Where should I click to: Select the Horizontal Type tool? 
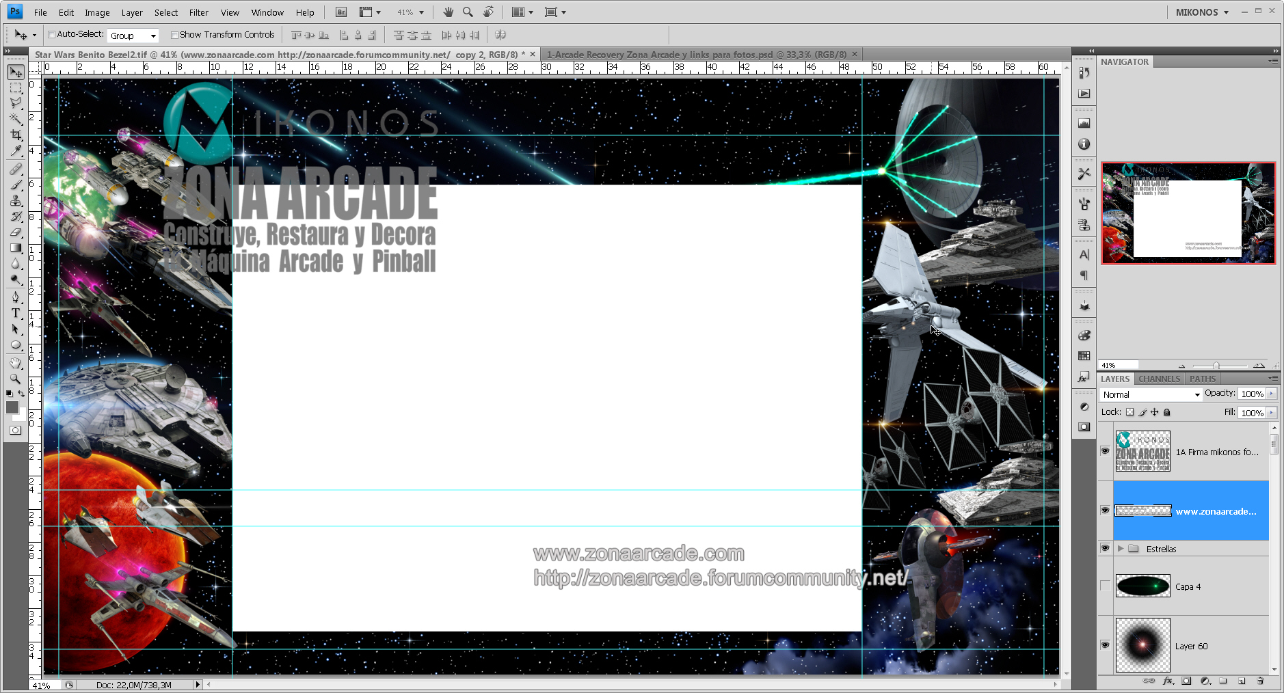(16, 313)
